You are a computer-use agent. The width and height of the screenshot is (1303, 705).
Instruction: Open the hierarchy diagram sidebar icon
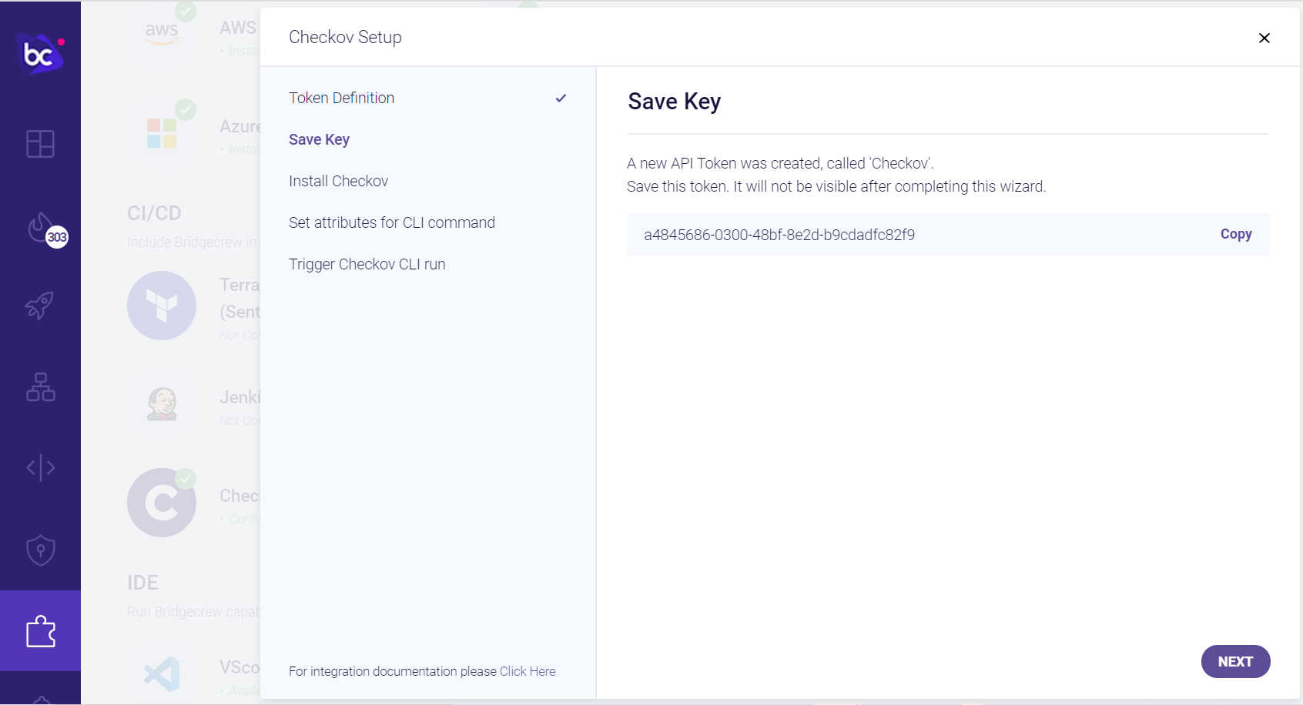(x=40, y=387)
